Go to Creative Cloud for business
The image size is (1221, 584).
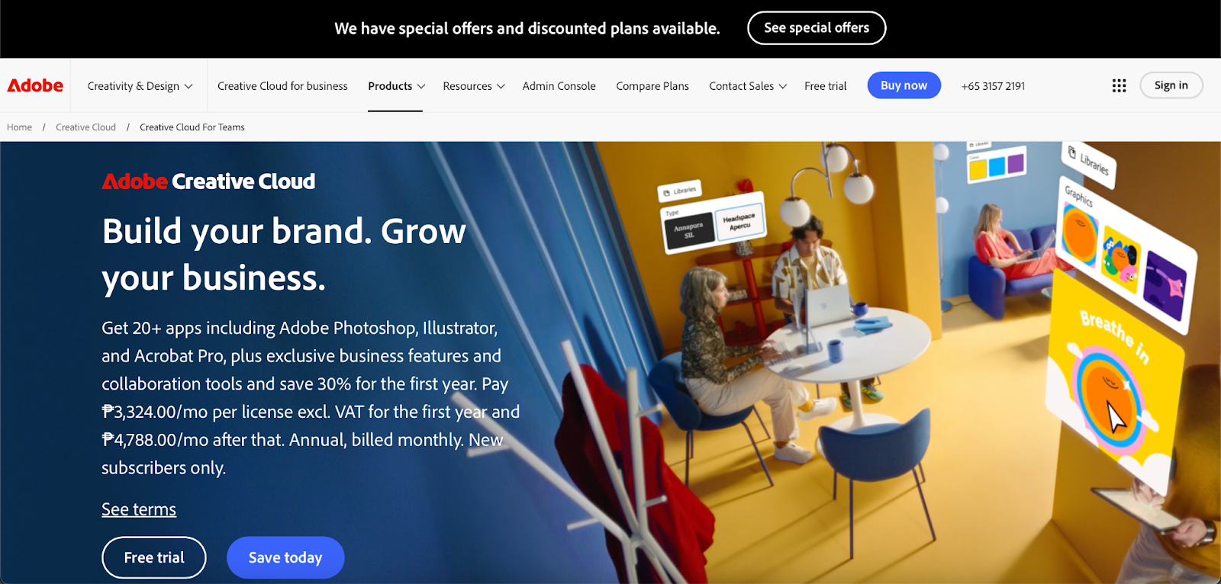click(282, 86)
